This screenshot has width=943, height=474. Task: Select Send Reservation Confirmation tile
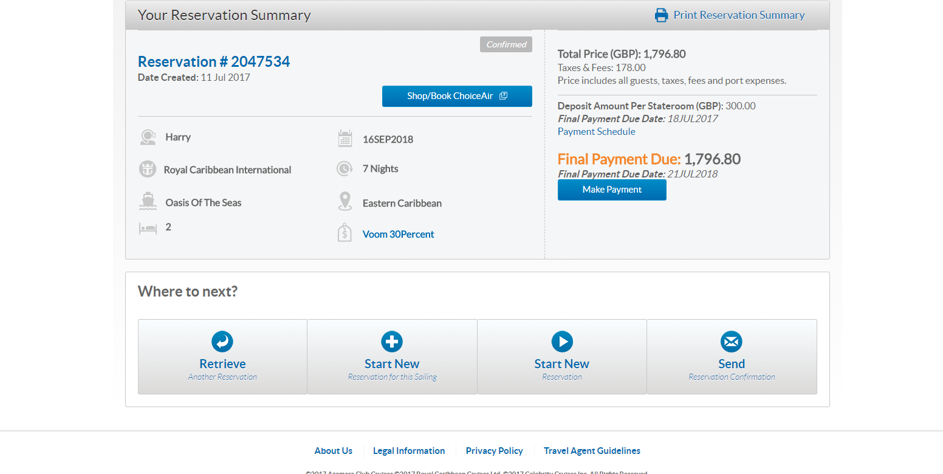732,357
